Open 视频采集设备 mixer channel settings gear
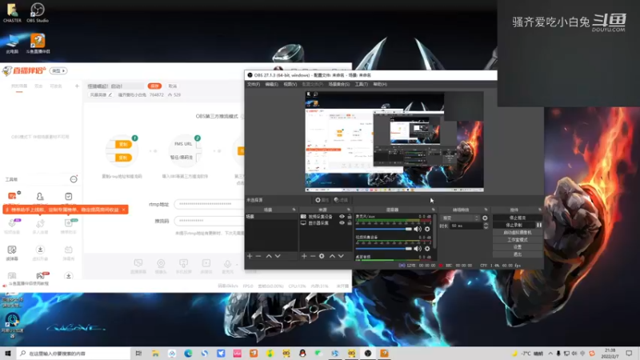This screenshot has width=640, height=360. click(x=427, y=249)
